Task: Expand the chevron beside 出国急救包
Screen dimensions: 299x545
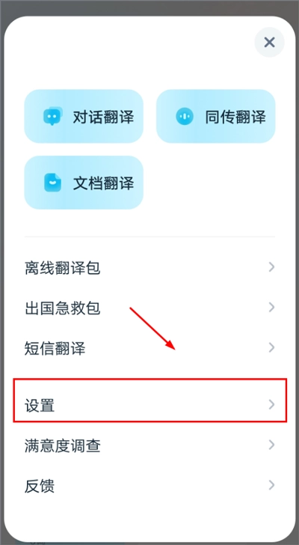Action: (x=271, y=307)
